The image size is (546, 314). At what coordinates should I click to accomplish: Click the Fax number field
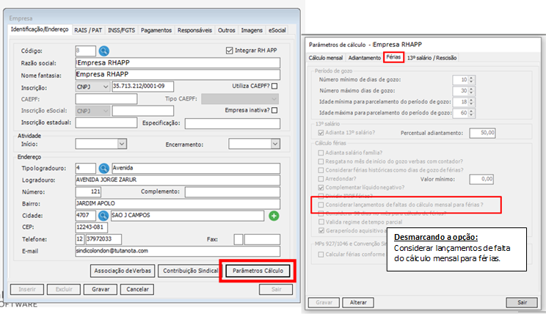pos(262,239)
